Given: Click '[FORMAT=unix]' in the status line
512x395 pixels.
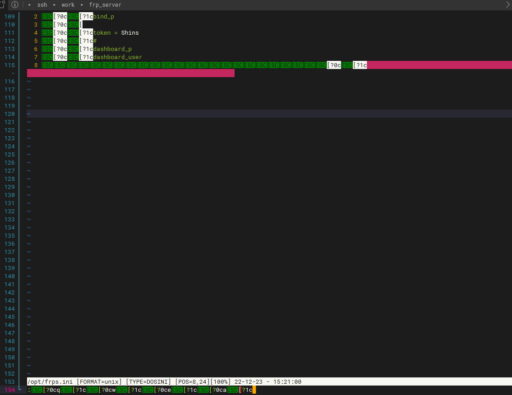Looking at the screenshot, I should pyautogui.click(x=99, y=381).
